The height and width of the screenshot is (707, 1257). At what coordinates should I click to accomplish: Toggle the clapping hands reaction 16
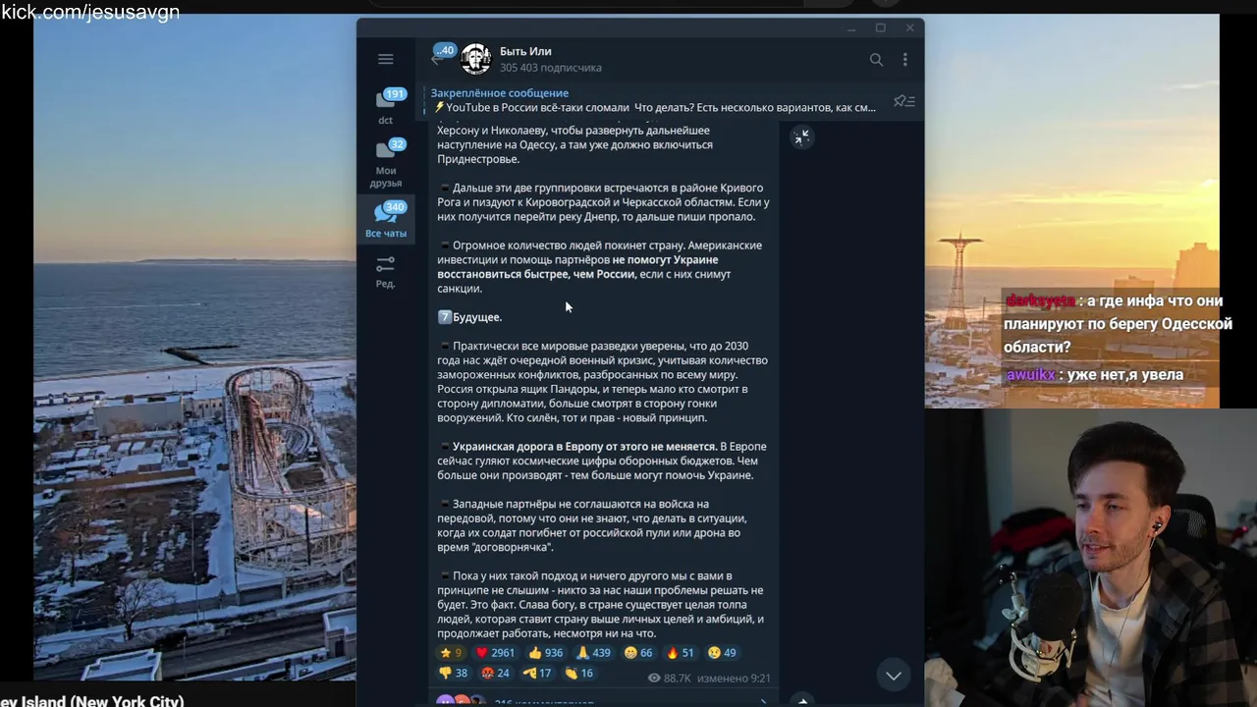click(578, 673)
